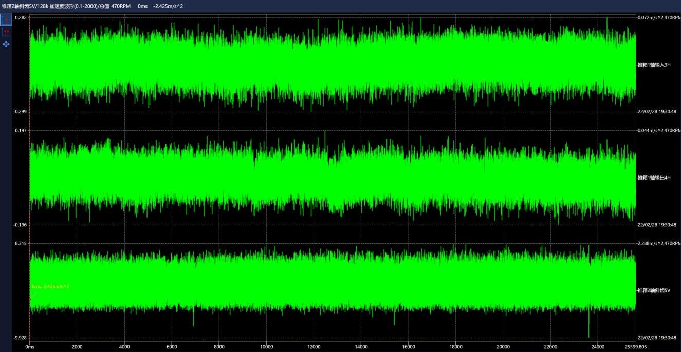Select the 锥箱1轴输出4H channel label
Viewport: 681px width, 352px height.
(654, 178)
